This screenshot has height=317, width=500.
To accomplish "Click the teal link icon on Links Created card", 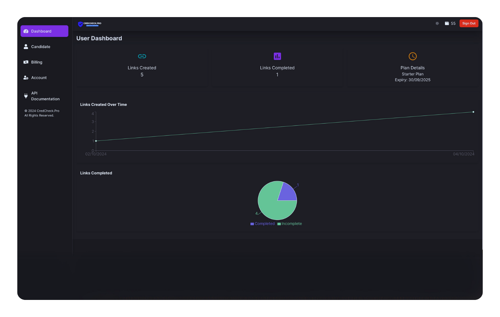I will [x=142, y=56].
